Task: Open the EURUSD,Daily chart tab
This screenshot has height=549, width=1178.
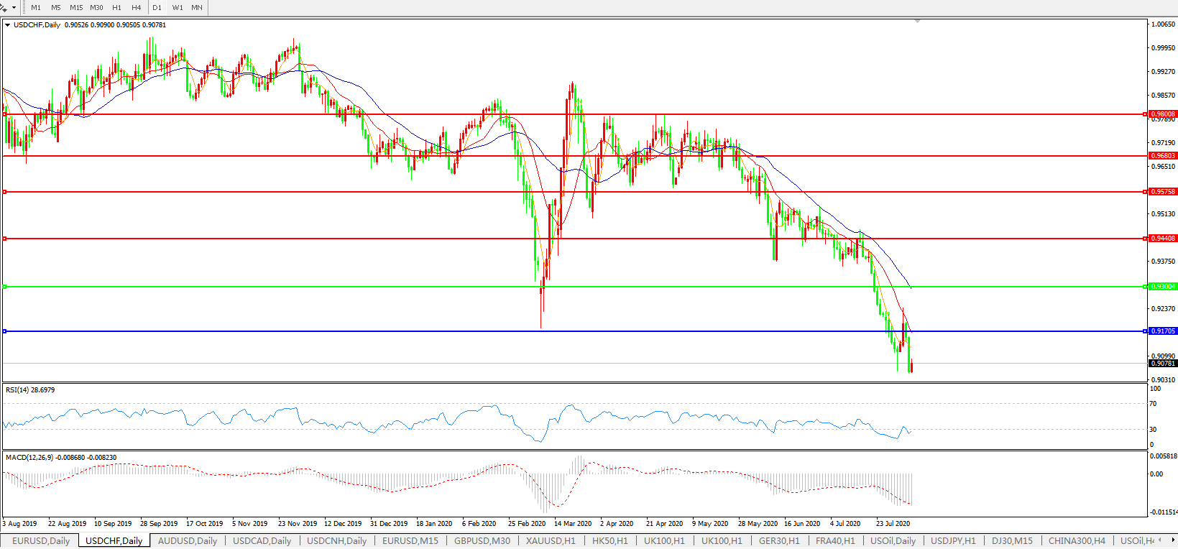Action: [41, 540]
